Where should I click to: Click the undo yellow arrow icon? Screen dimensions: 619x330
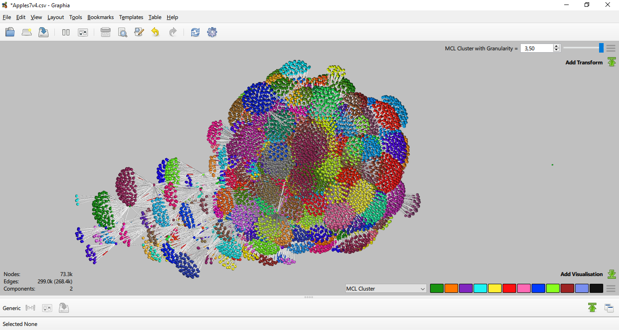click(155, 32)
